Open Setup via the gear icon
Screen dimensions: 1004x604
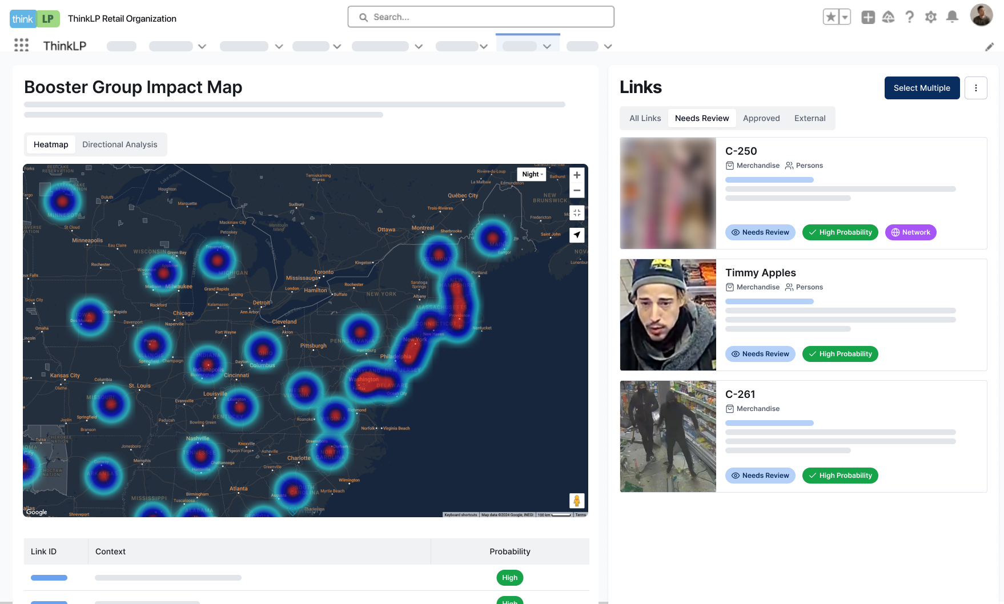tap(930, 17)
